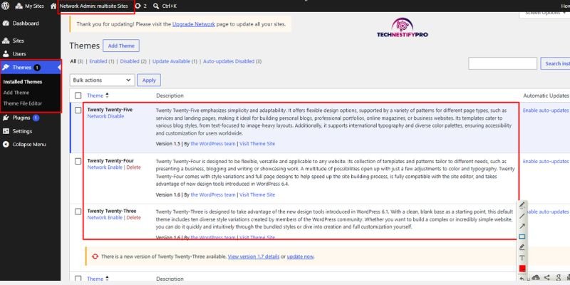570x285 pixels.
Task: Go to Dashboard in sidebar
Action: (x=26, y=24)
